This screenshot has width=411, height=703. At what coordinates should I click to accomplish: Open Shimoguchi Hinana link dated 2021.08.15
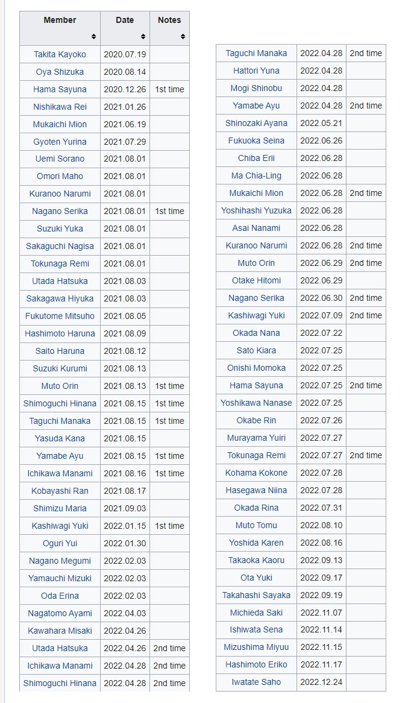(x=60, y=403)
